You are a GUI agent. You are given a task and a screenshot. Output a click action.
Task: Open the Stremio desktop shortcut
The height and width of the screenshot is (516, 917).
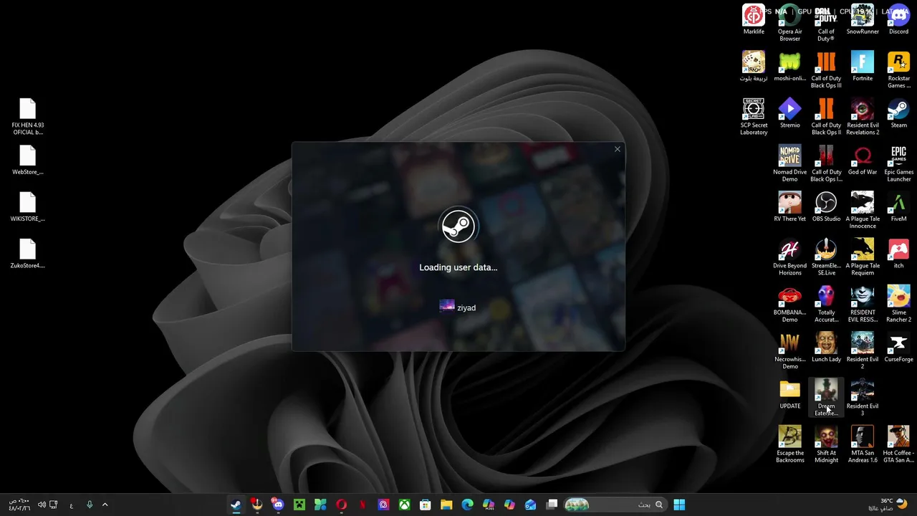pos(790,113)
